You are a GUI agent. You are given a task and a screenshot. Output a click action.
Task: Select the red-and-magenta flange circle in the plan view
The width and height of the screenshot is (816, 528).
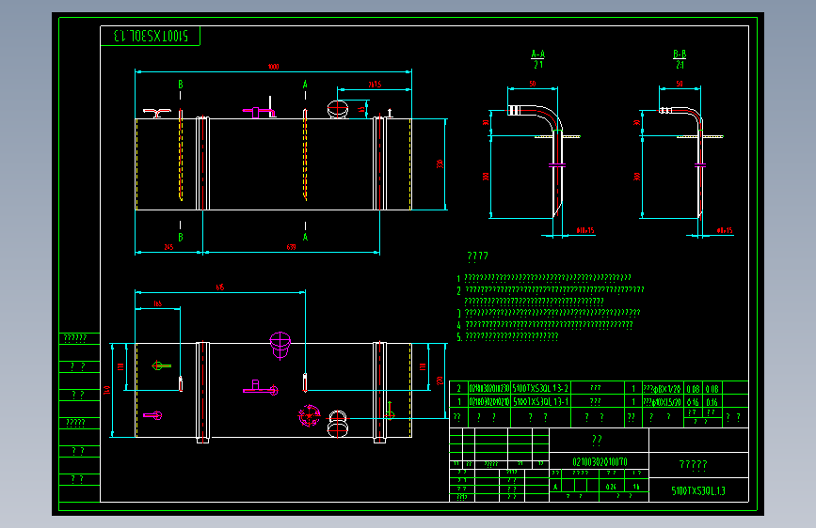[x=309, y=416]
